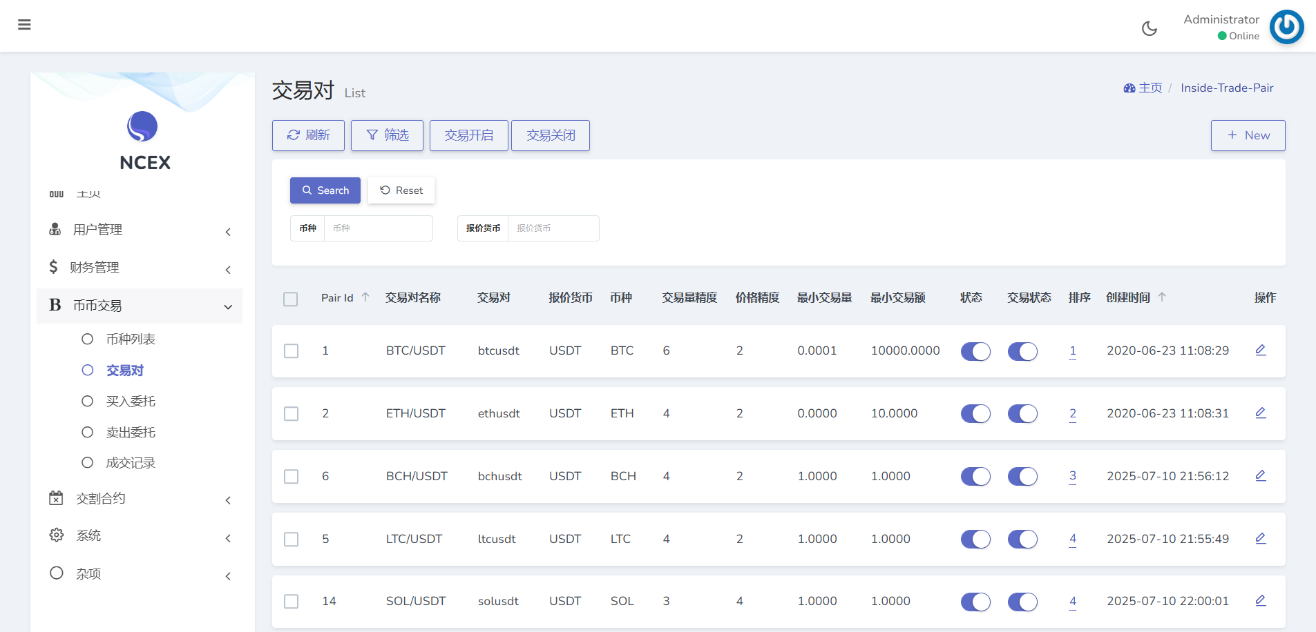1316x632 pixels.
Task: Click the 刷新 refresh button
Action: point(308,135)
